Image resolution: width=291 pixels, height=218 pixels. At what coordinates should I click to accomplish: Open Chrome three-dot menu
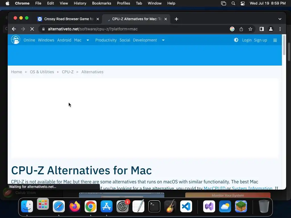(x=280, y=29)
